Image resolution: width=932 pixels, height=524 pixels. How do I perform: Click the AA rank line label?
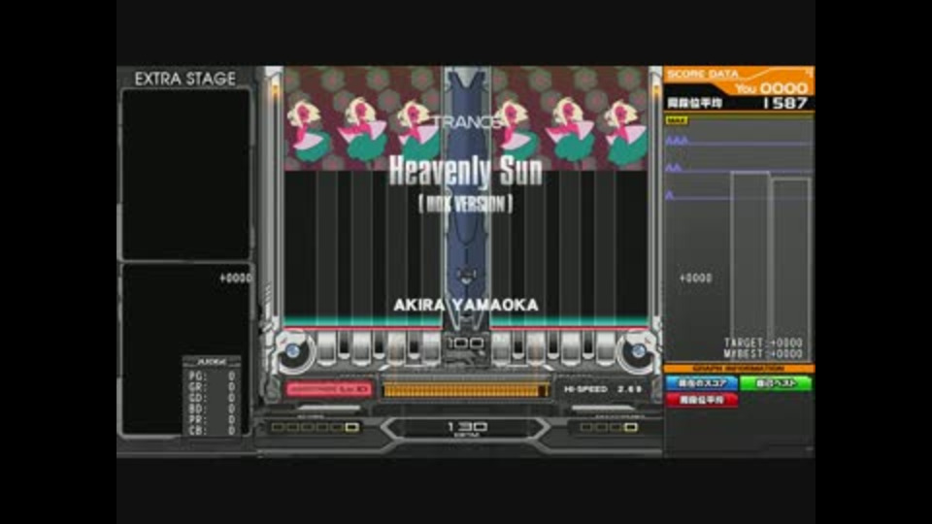[x=674, y=168]
